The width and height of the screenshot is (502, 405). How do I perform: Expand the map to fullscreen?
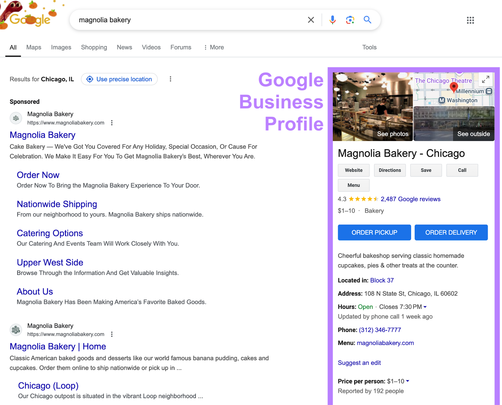click(485, 80)
